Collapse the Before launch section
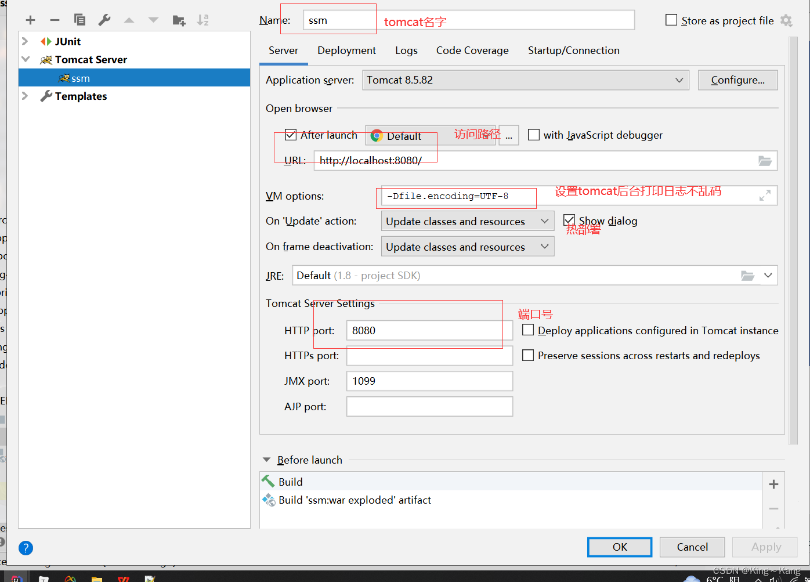810x582 pixels. pyautogui.click(x=267, y=460)
